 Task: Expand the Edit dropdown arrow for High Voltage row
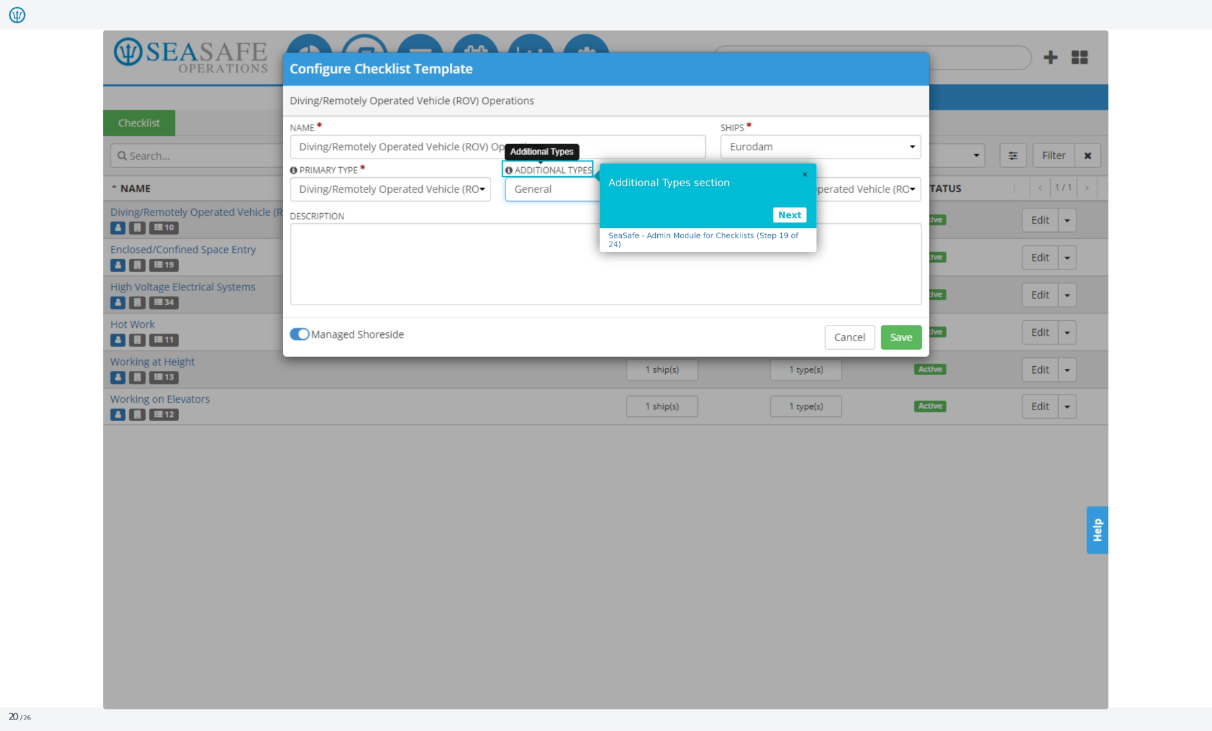(1067, 295)
